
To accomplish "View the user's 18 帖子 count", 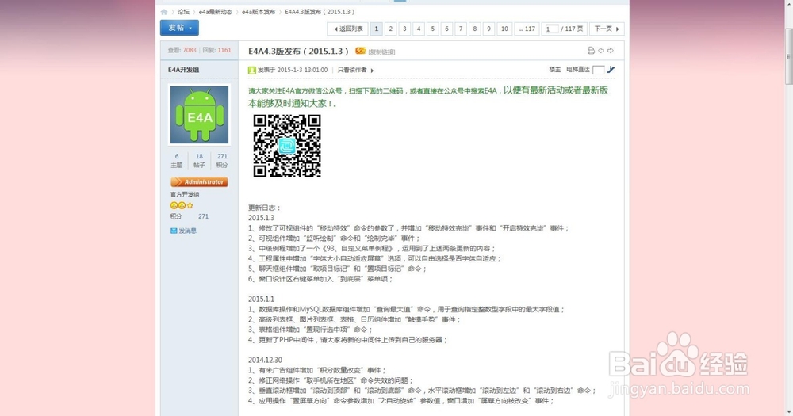I will pos(199,160).
